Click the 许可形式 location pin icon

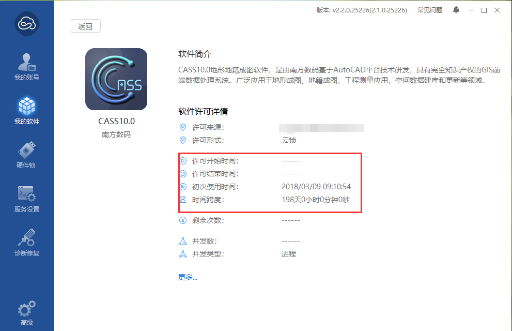click(183, 140)
